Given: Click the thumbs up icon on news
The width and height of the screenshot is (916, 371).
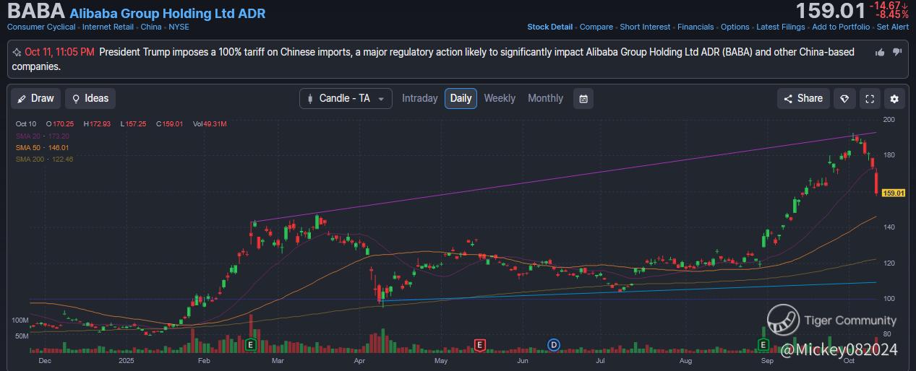Looking at the screenshot, I should coord(880,52).
